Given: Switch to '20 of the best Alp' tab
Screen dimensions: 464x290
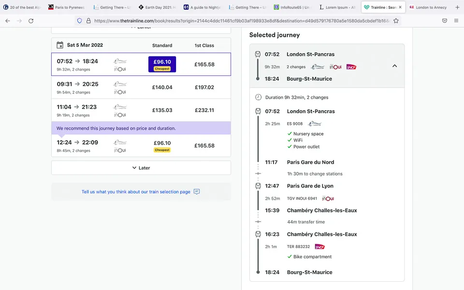Looking at the screenshot, I should click(x=22, y=7).
